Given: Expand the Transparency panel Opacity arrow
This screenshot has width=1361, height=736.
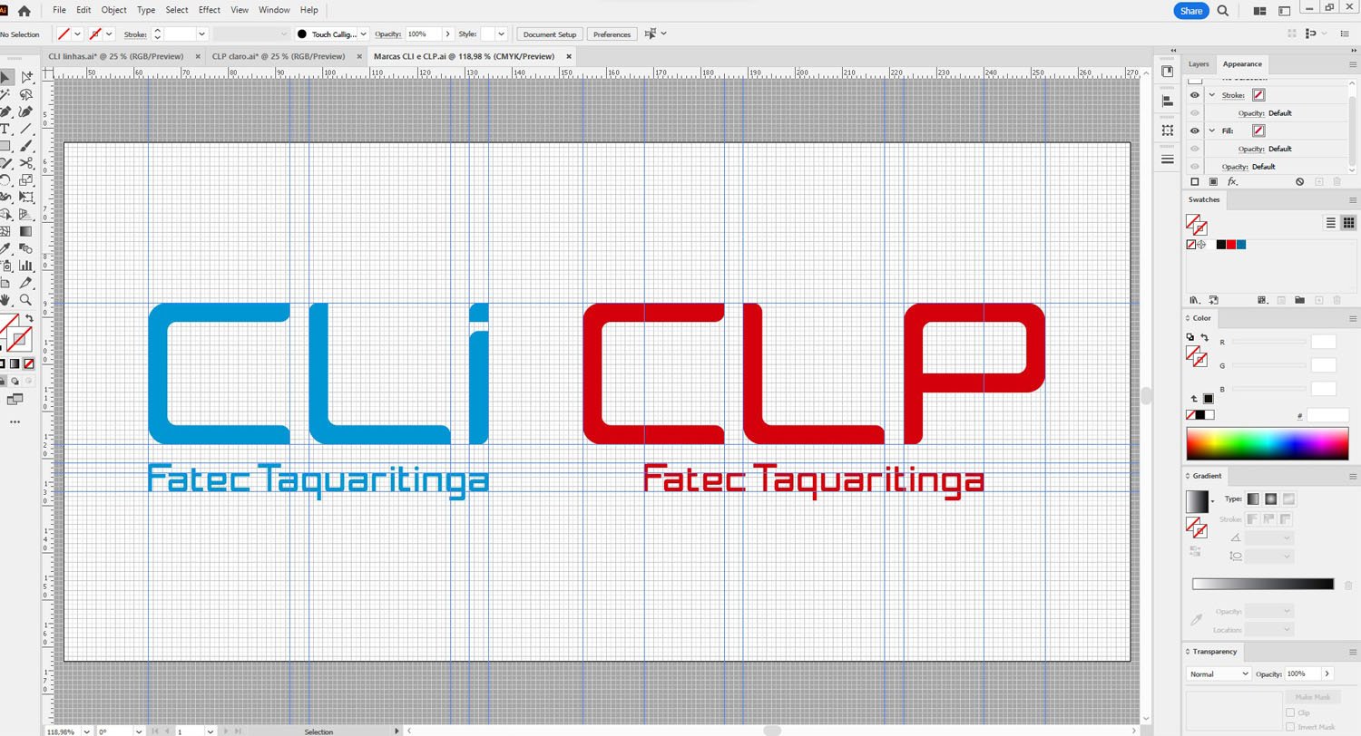Looking at the screenshot, I should pyautogui.click(x=1327, y=674).
